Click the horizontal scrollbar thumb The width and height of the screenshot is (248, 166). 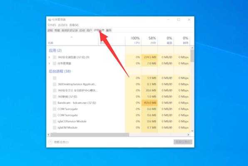point(90,135)
